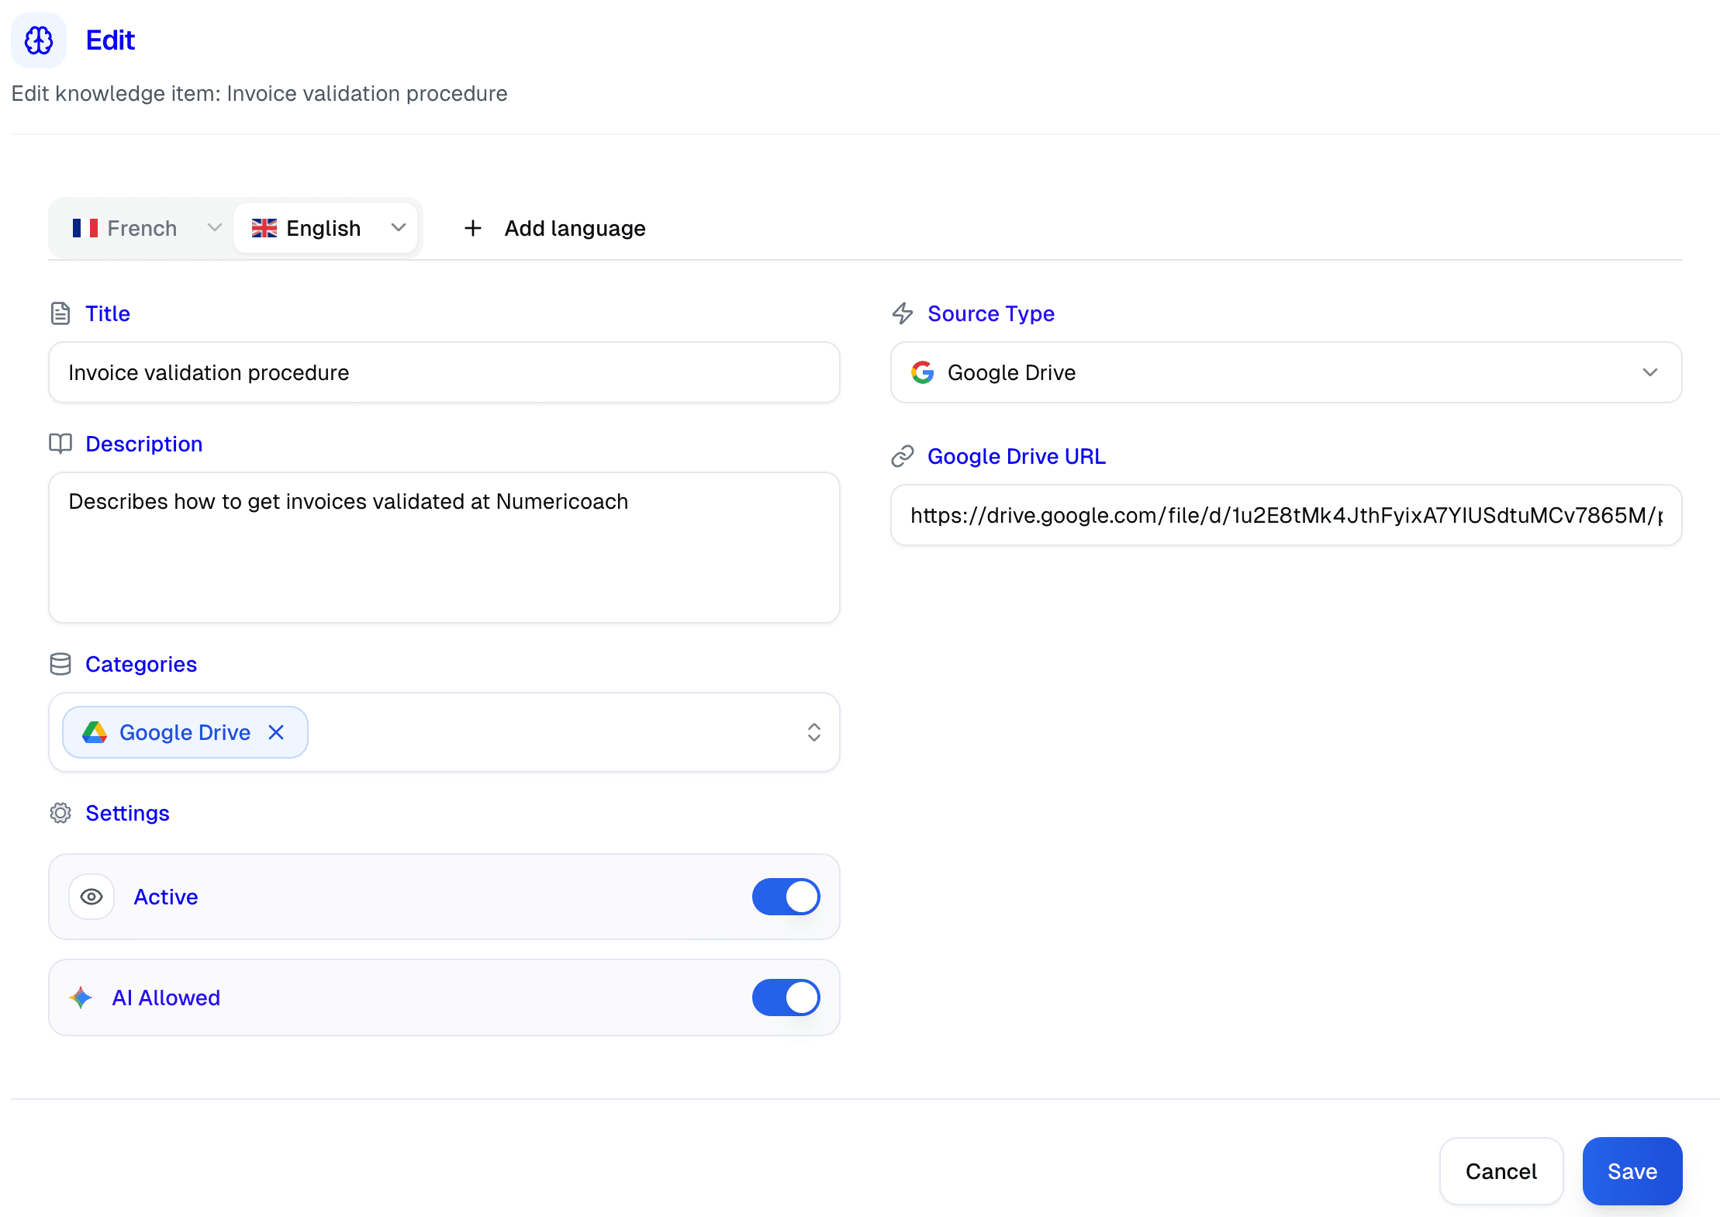Expand the Categories selector chevrons
This screenshot has height=1217, width=1727.
point(814,732)
